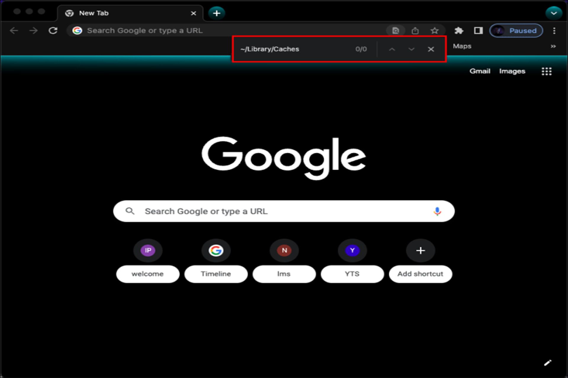Open the tab search dropdown arrow
The image size is (568, 378).
554,13
